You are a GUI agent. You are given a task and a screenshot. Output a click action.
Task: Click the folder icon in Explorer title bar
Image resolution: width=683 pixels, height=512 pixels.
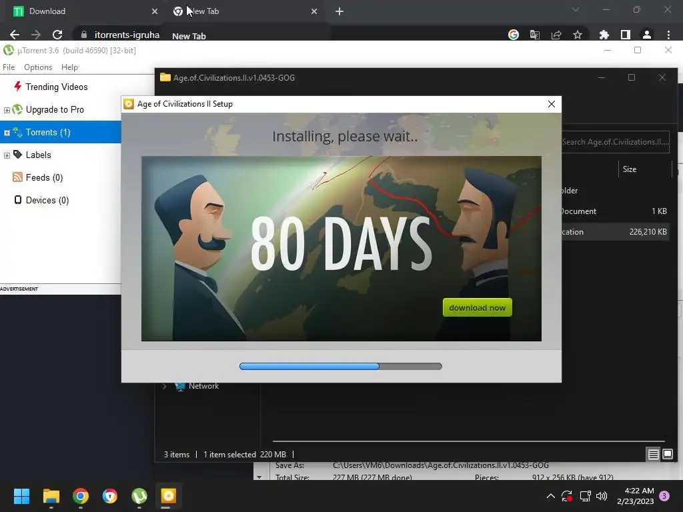165,77
